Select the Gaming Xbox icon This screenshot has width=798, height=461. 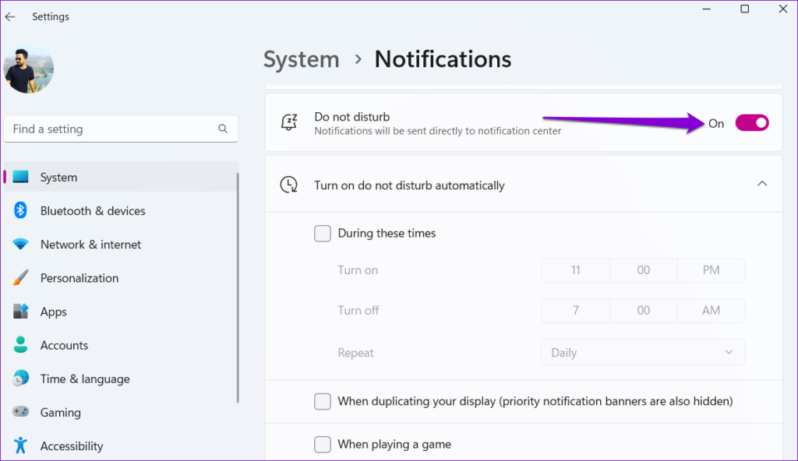[x=19, y=412]
